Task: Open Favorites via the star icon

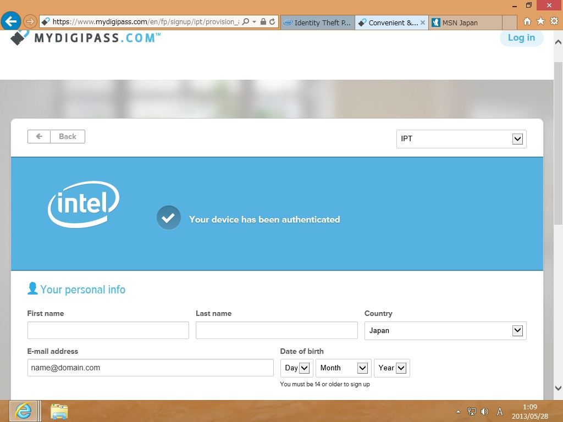Action: 541,21
